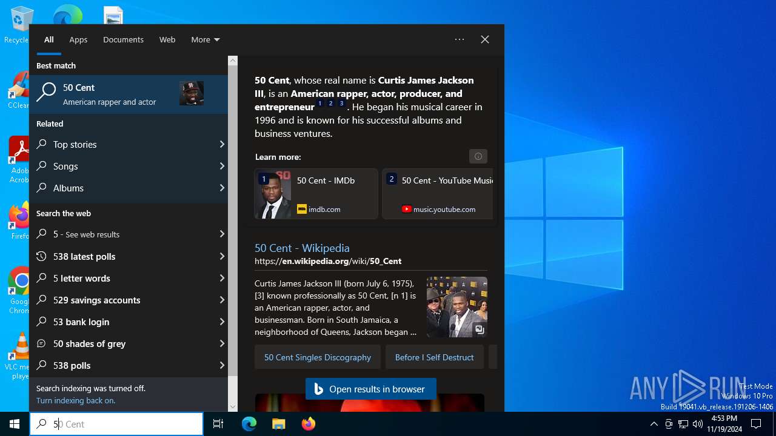Viewport: 776px width, 436px height.
Task: Click 50 Cent Singles Discography button
Action: pos(318,357)
